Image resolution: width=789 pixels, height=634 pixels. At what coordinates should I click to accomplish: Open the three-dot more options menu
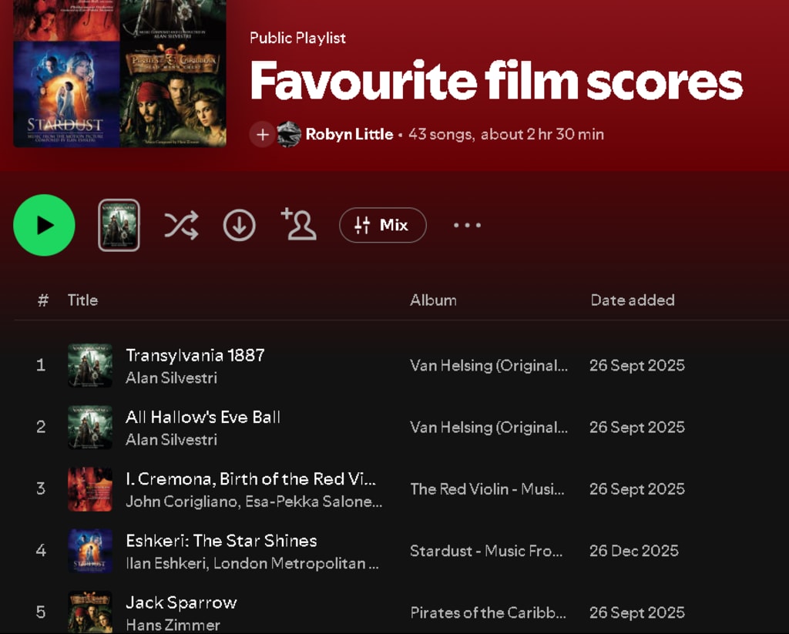(x=467, y=225)
